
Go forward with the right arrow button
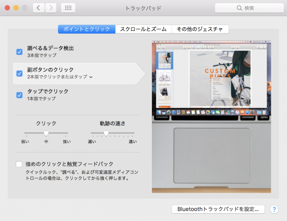point(51,8)
